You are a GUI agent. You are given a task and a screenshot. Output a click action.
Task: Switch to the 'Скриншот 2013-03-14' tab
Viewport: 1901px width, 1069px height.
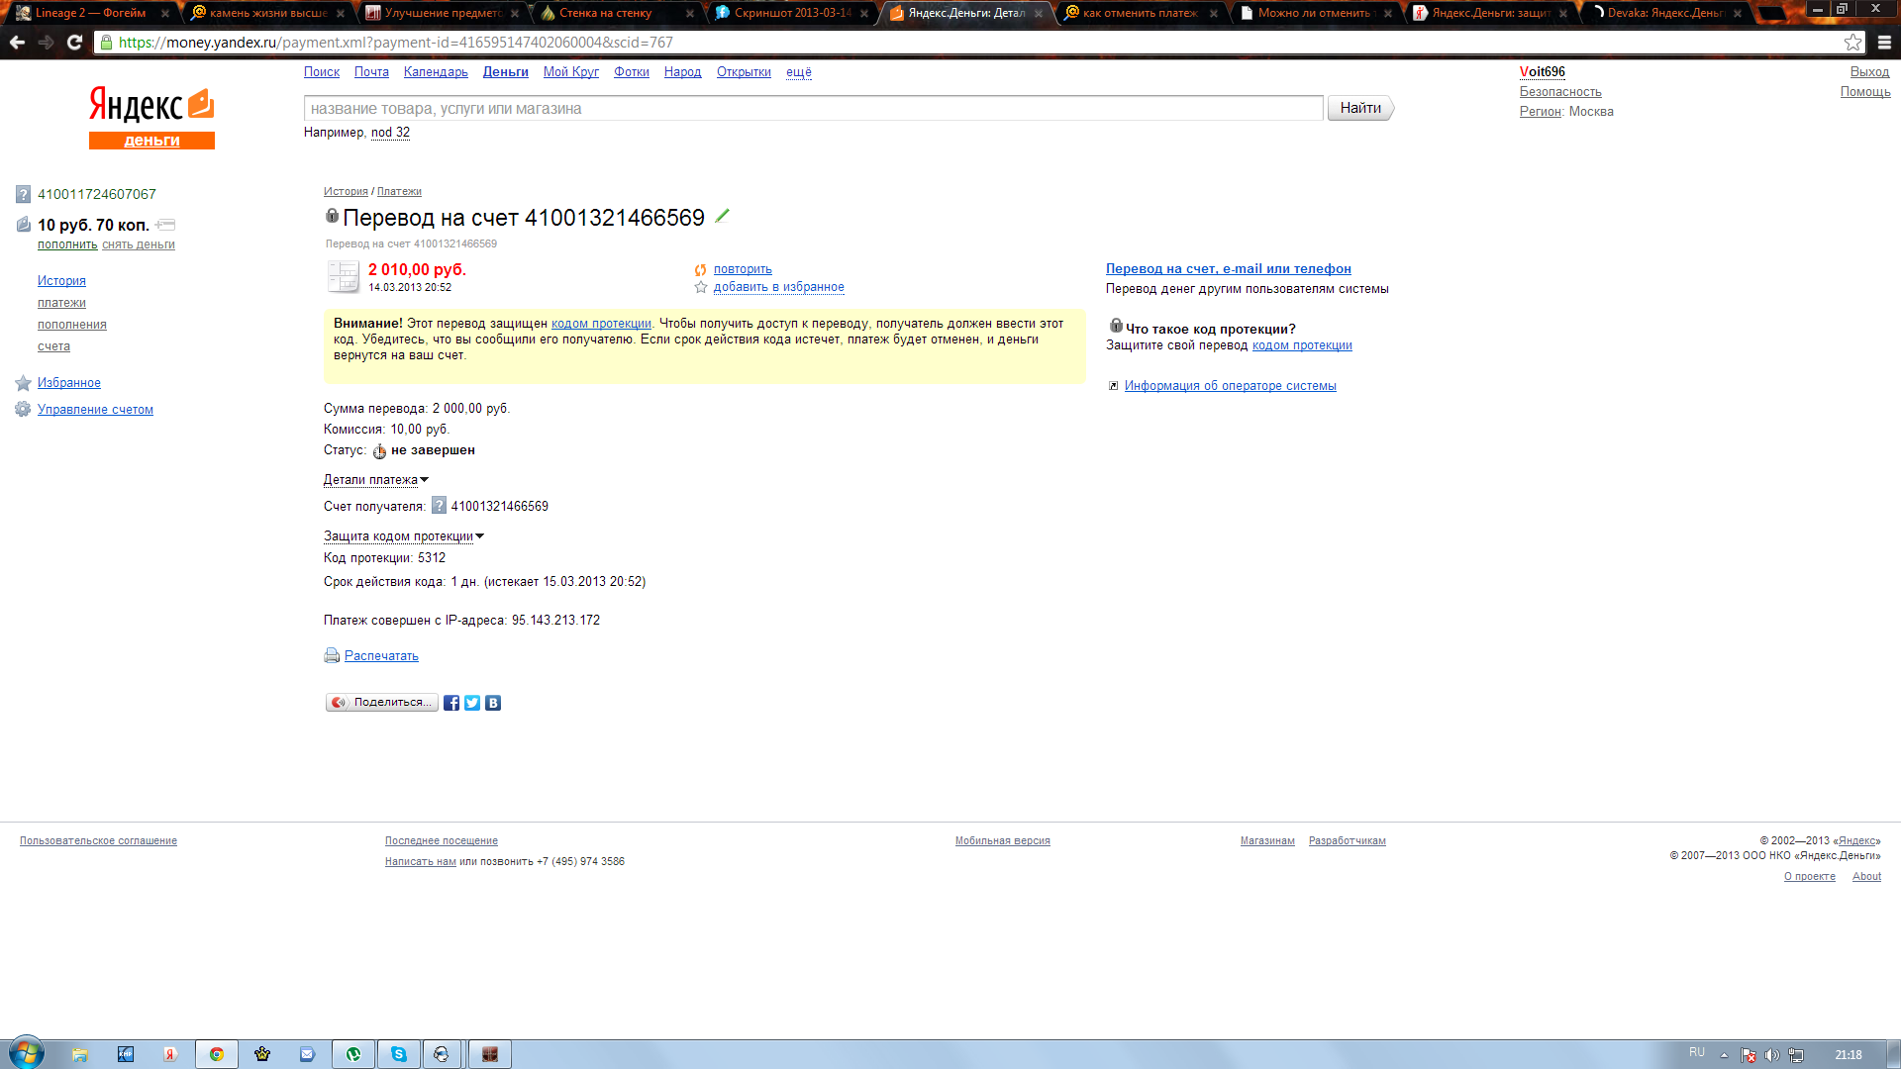pyautogui.click(x=790, y=13)
